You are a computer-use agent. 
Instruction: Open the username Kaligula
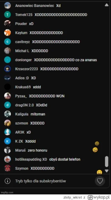pos(22,114)
